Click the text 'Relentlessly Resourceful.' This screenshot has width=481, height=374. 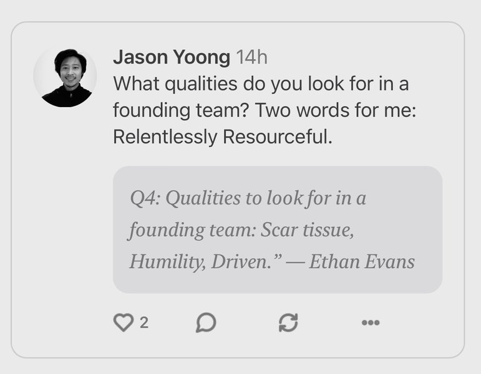point(223,137)
